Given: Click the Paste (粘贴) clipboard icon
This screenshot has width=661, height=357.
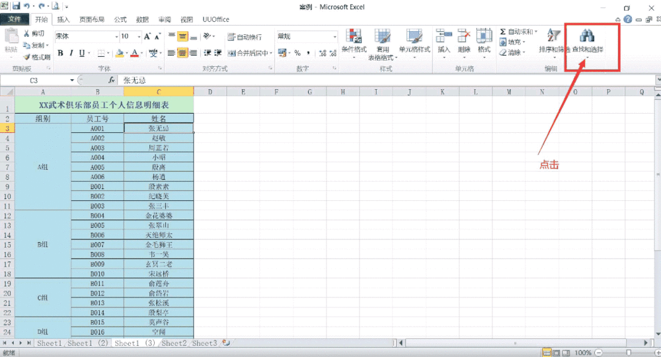Looking at the screenshot, I should coord(11,36).
